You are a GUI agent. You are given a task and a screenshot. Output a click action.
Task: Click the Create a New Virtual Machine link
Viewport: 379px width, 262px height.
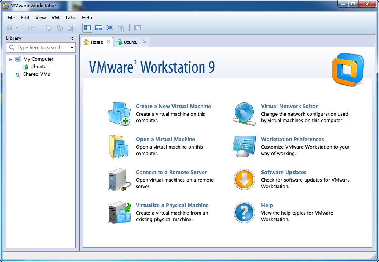click(x=173, y=106)
